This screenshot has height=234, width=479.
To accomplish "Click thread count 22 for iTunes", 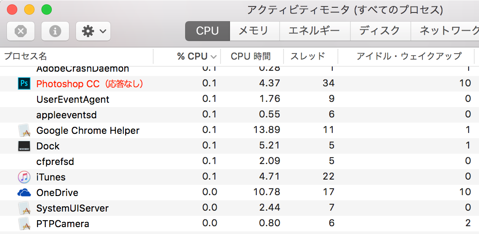I will pos(328,177).
